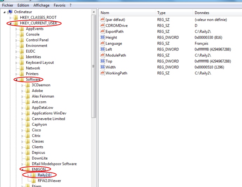Select the RFW2.0Viewer folder icon
This screenshot has height=187, width=242.
(x=34, y=181)
